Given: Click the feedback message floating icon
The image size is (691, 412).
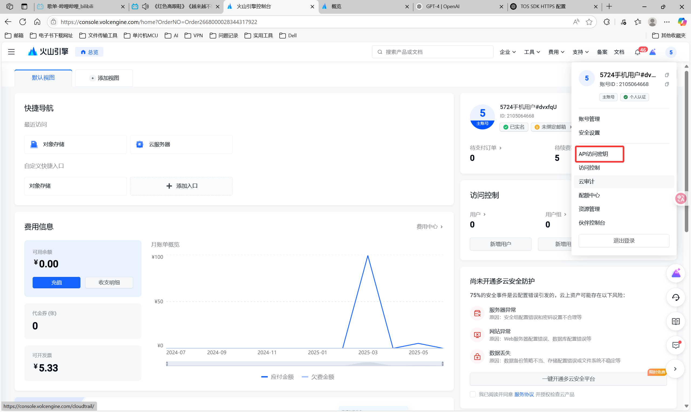Looking at the screenshot, I should click(675, 345).
